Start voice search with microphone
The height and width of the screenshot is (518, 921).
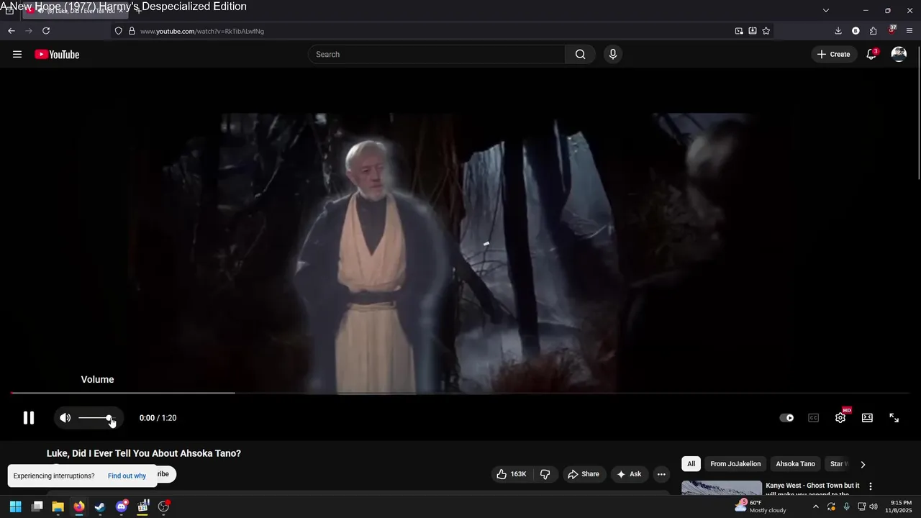613,55
